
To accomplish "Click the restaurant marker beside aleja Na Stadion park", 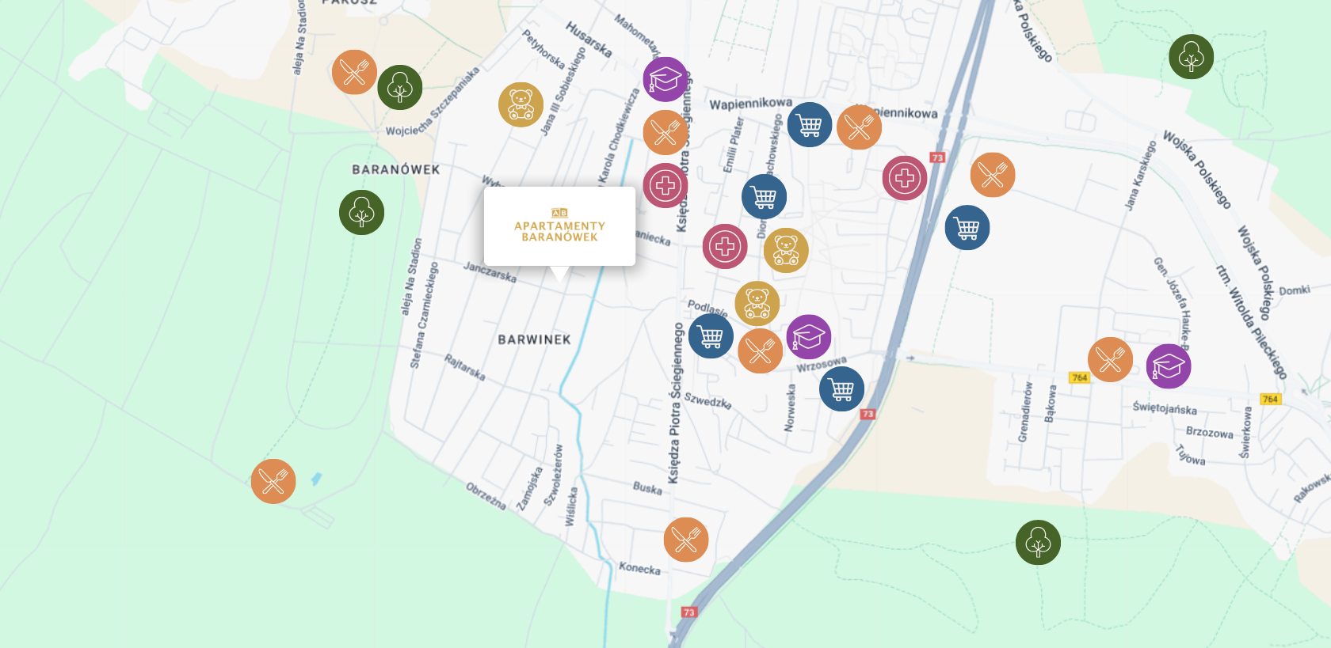I will point(354,72).
